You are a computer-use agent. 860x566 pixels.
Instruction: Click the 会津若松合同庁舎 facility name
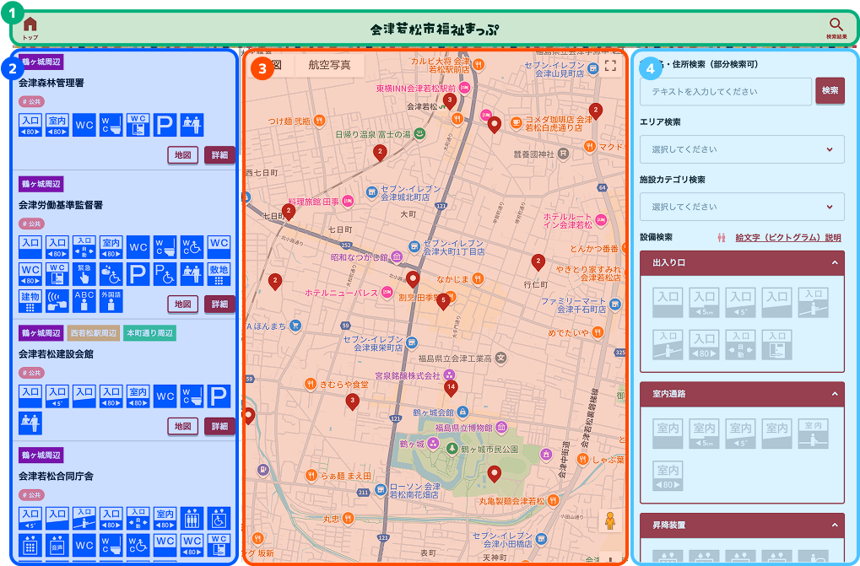click(56, 476)
